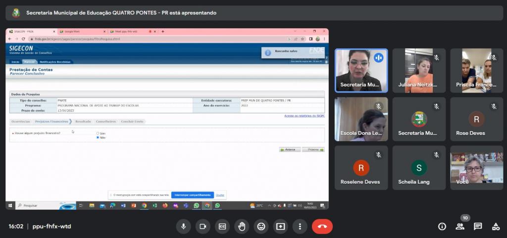Viewport: 507px width, 238px height.
Task: Open the more options three-dot menu
Action: tap(300, 227)
